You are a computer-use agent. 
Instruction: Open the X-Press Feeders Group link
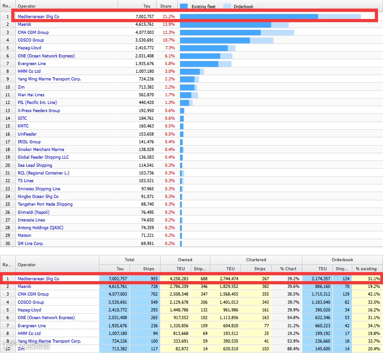pos(39,110)
